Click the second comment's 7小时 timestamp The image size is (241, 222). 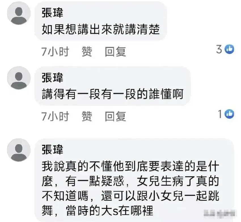pos(55,116)
